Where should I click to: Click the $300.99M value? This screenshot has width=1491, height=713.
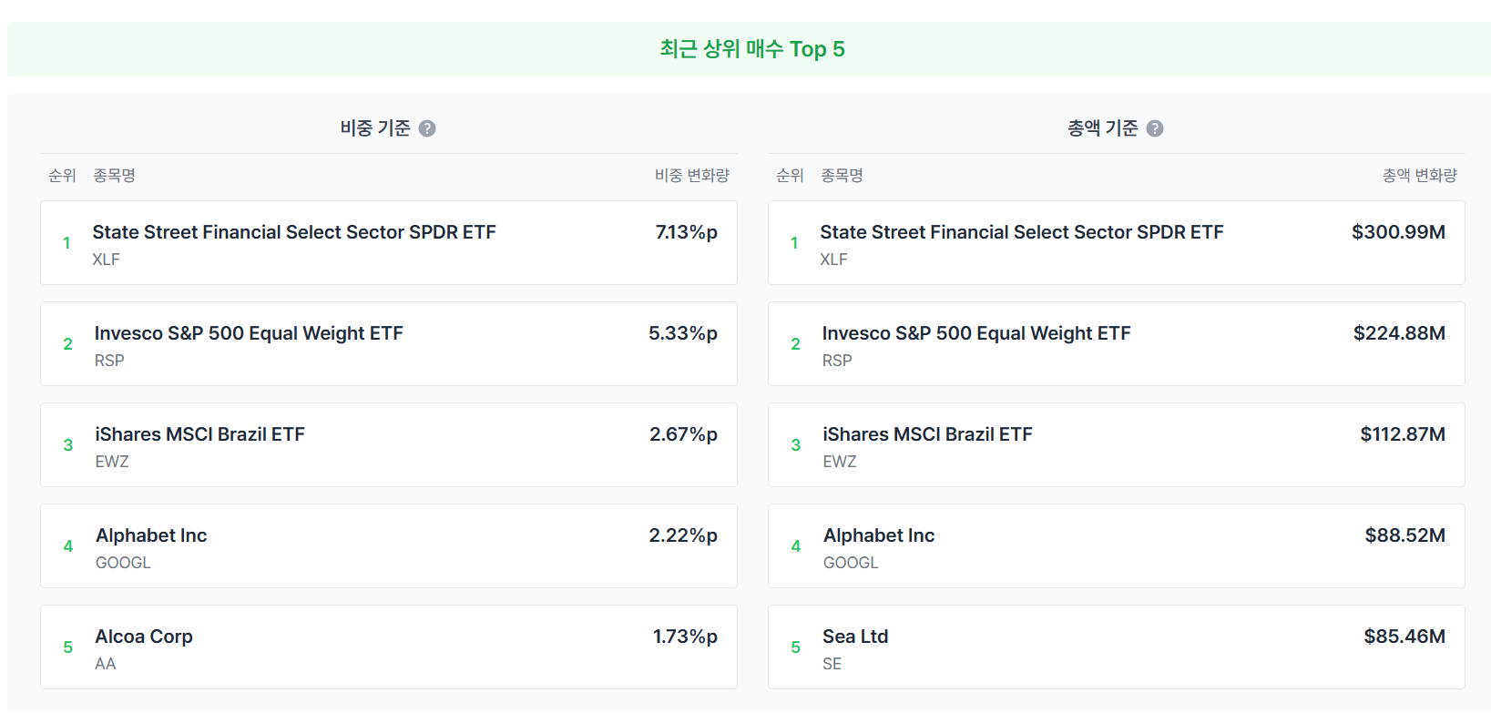[1399, 232]
